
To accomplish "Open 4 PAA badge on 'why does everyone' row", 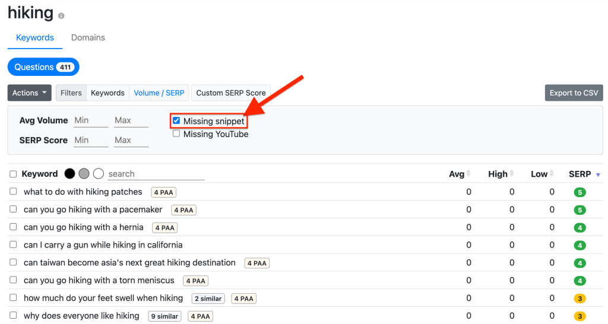I will (x=201, y=316).
